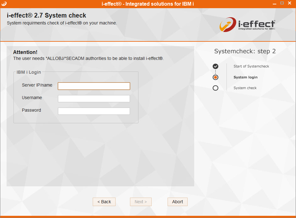
Task: Select the Password input box
Action: pyautogui.click(x=94, y=111)
